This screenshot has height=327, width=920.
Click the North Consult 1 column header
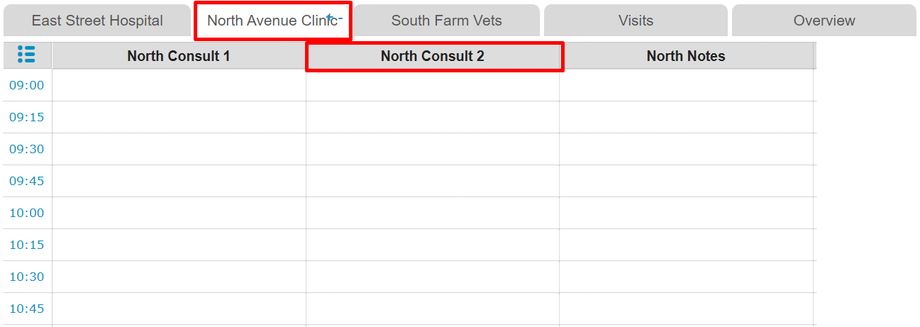coord(179,56)
